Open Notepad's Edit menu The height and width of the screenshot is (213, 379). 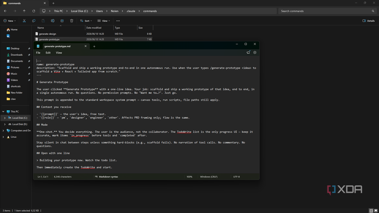pos(48,53)
